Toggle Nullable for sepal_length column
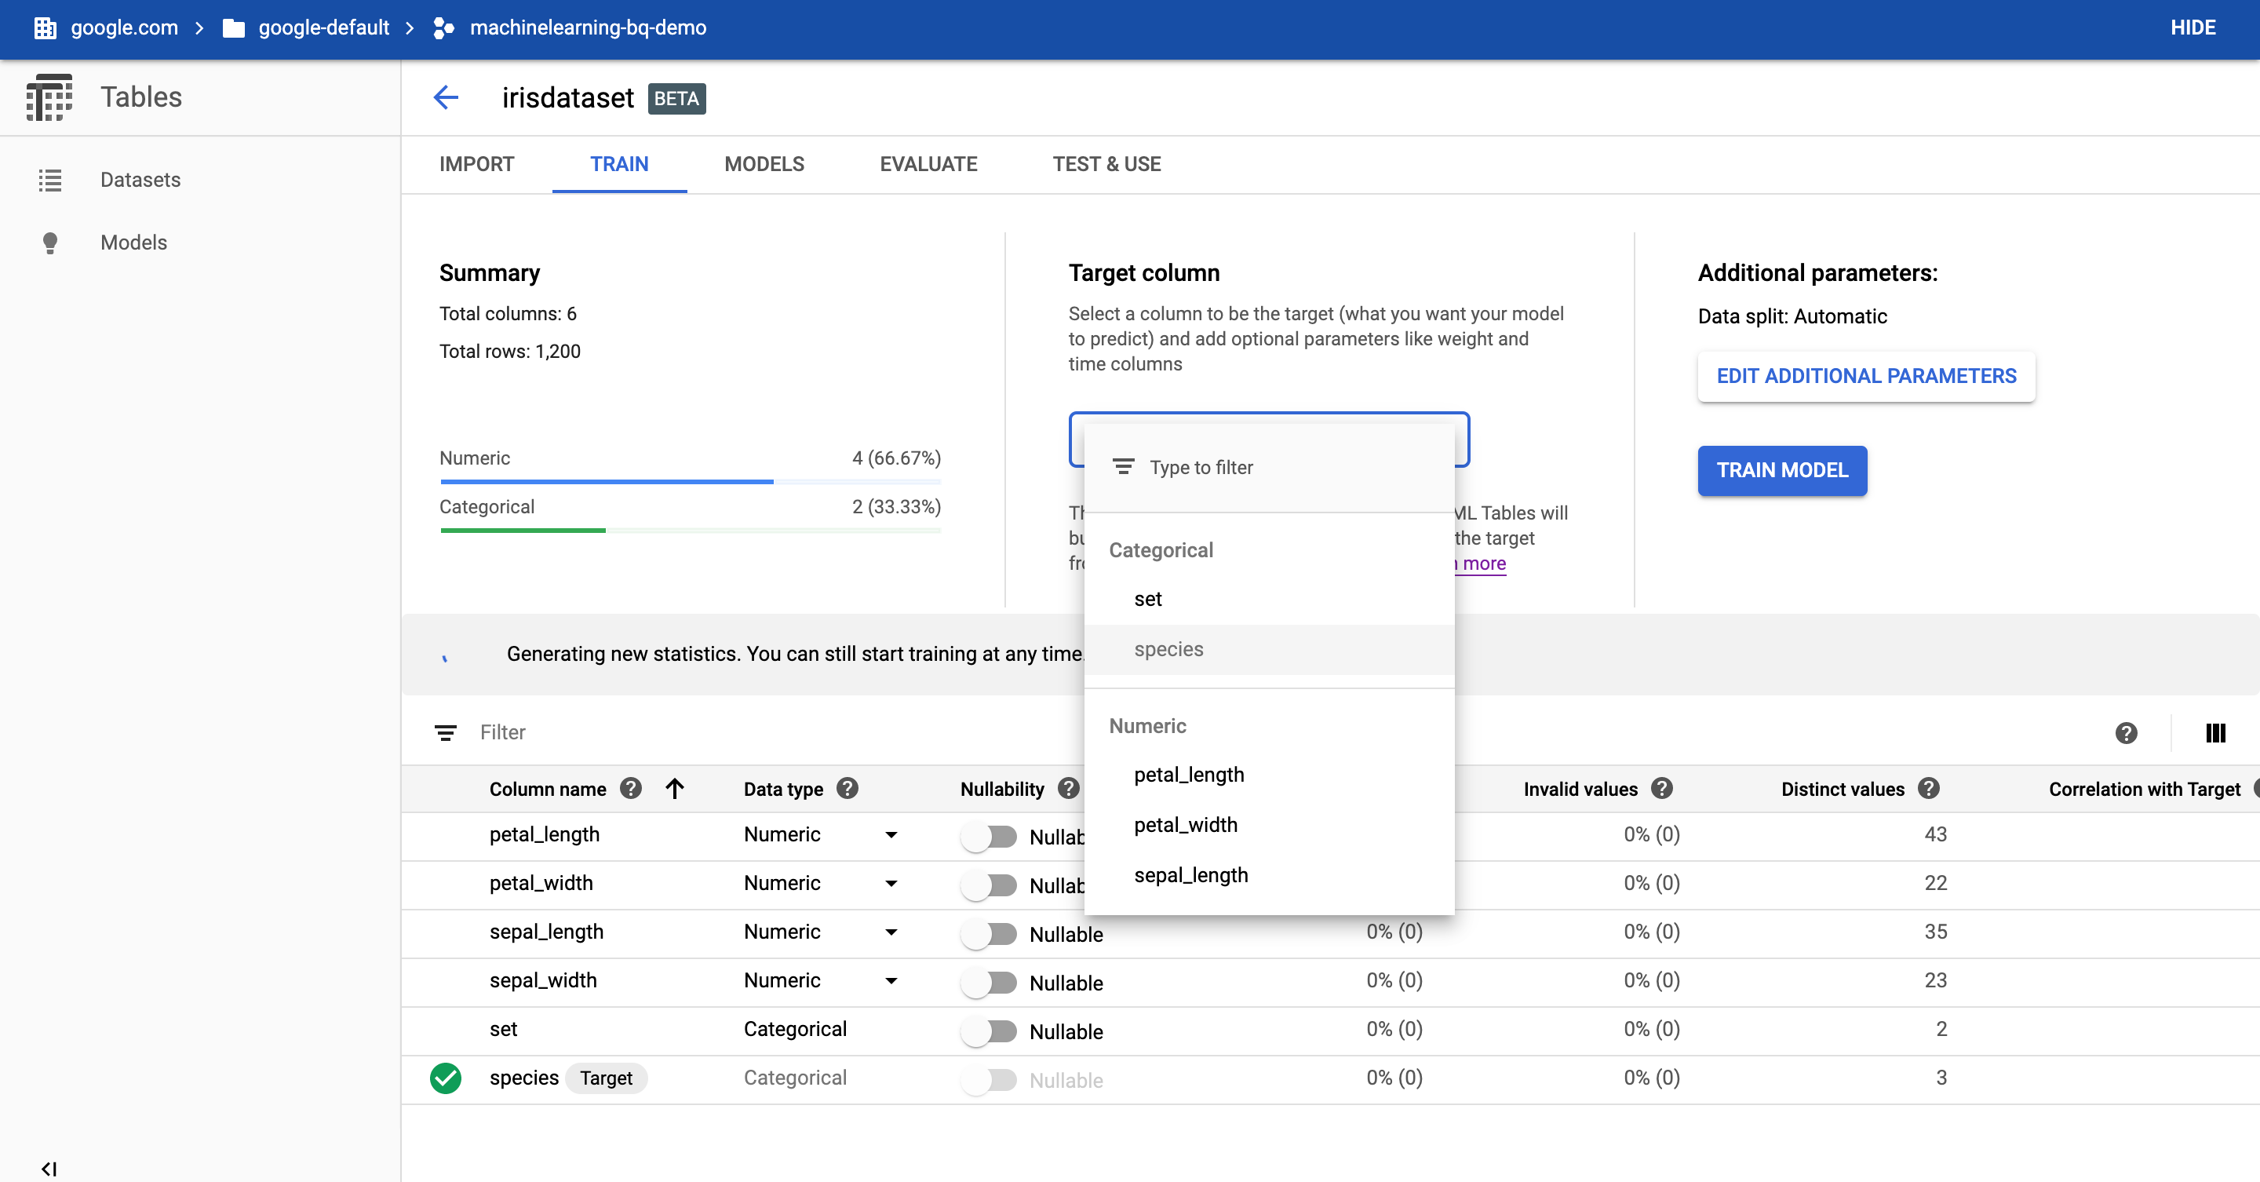This screenshot has width=2260, height=1182. 990,935
